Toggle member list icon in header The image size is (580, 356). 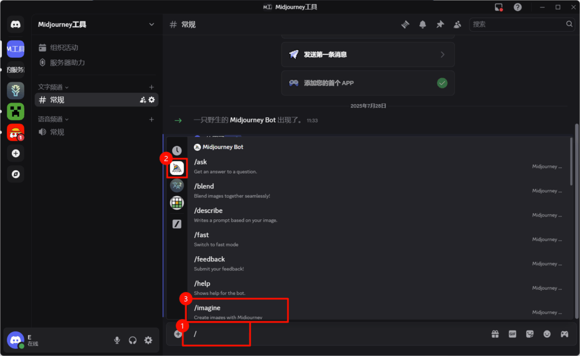point(457,24)
